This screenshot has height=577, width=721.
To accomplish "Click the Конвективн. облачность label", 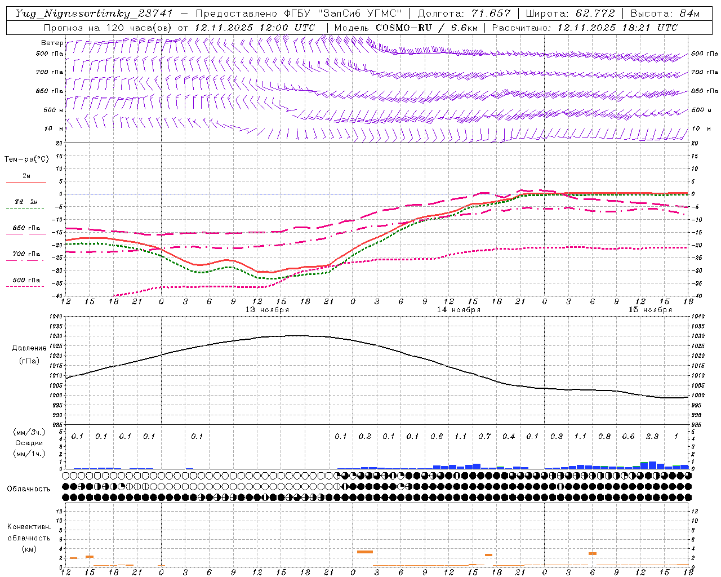I will click(x=29, y=532).
